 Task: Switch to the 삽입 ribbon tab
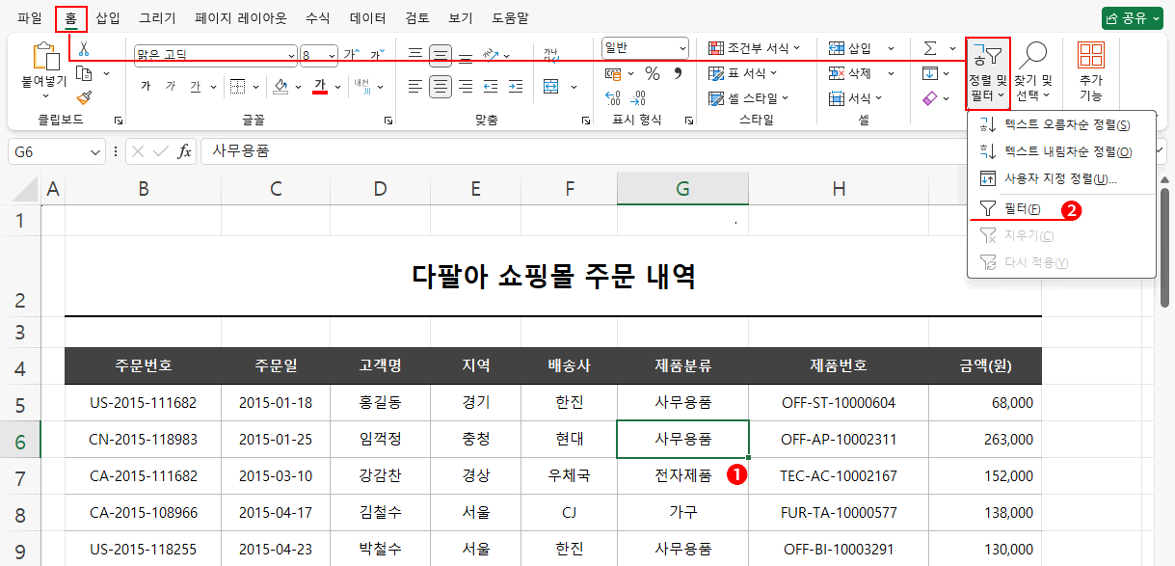pos(108,17)
